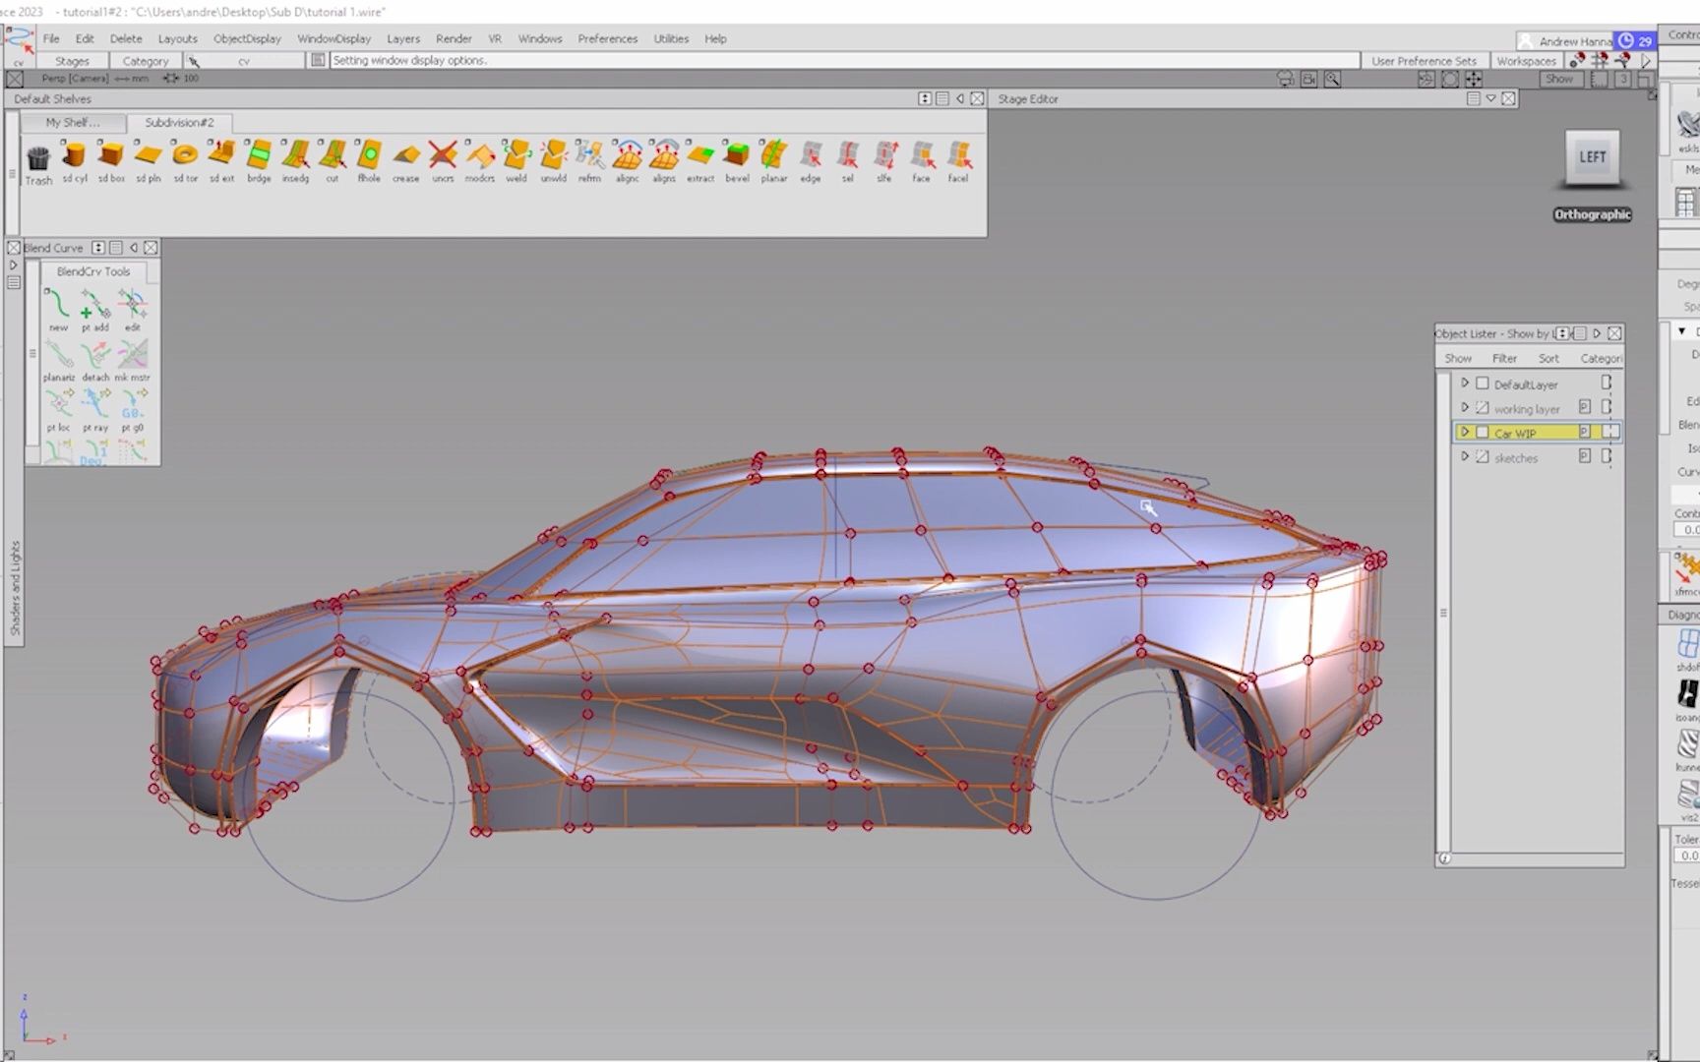Expand the sketches layer in Object Lister
Screen dimensions: 1700x1062
[1465, 456]
